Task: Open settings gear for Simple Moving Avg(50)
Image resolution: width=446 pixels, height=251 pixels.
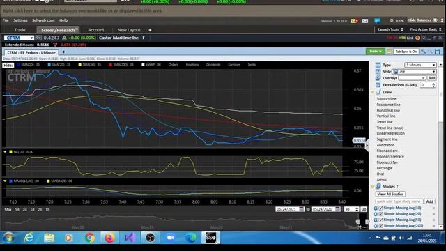Action: 376,220
